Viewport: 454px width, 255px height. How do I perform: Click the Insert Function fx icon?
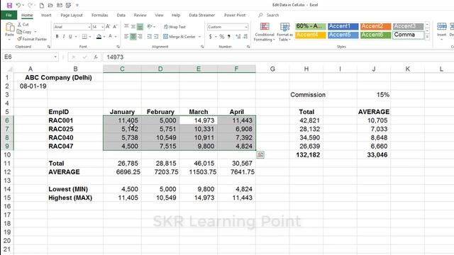tap(96, 57)
